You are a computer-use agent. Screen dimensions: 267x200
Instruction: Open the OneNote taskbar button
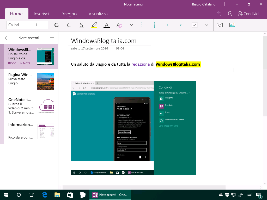(110, 195)
